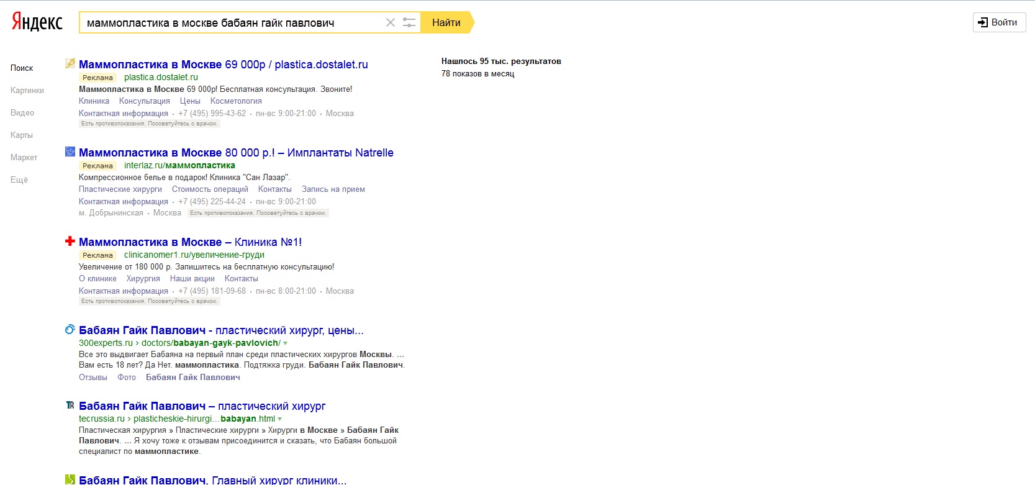Click the 'м. Добрынинская' metro label
This screenshot has height=485, width=1035.
(x=111, y=213)
